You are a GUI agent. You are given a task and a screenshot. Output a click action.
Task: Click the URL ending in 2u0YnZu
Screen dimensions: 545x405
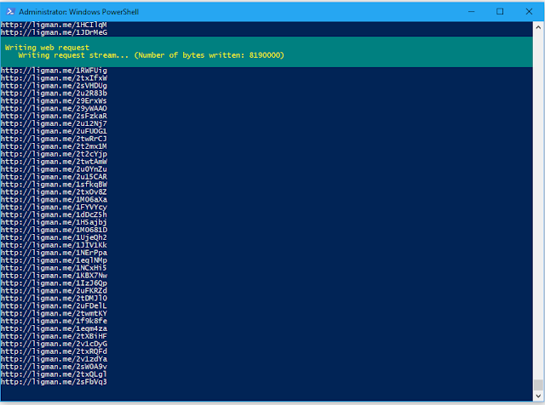54,169
